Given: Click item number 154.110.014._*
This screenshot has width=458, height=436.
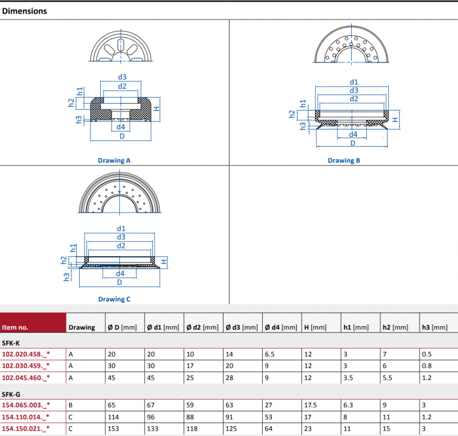Looking at the screenshot, I should [x=26, y=417].
